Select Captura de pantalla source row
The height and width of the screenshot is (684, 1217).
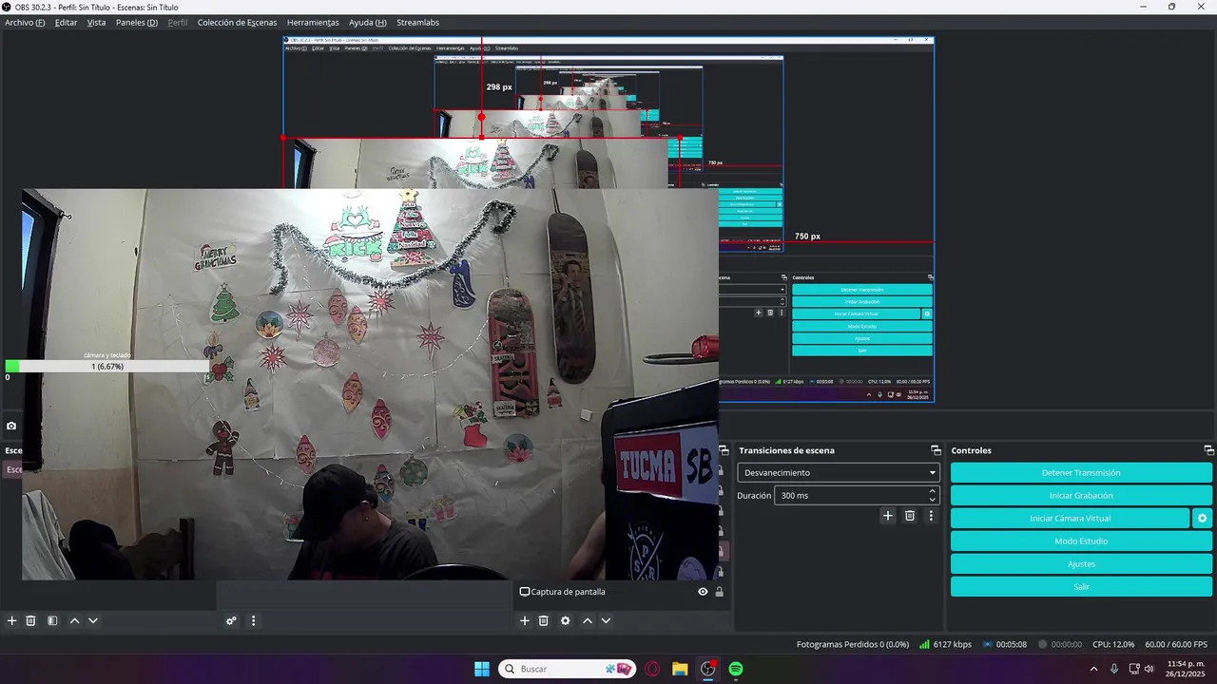[622, 592]
